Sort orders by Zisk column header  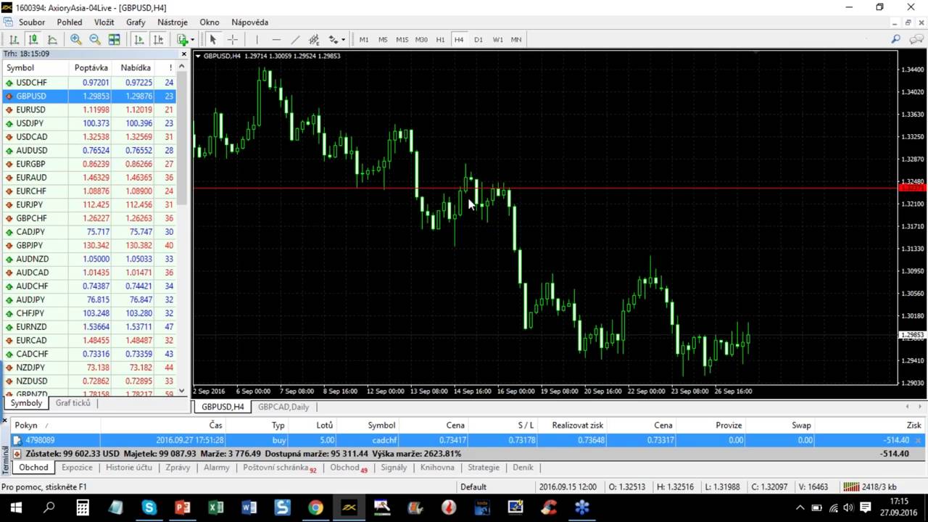click(x=913, y=426)
